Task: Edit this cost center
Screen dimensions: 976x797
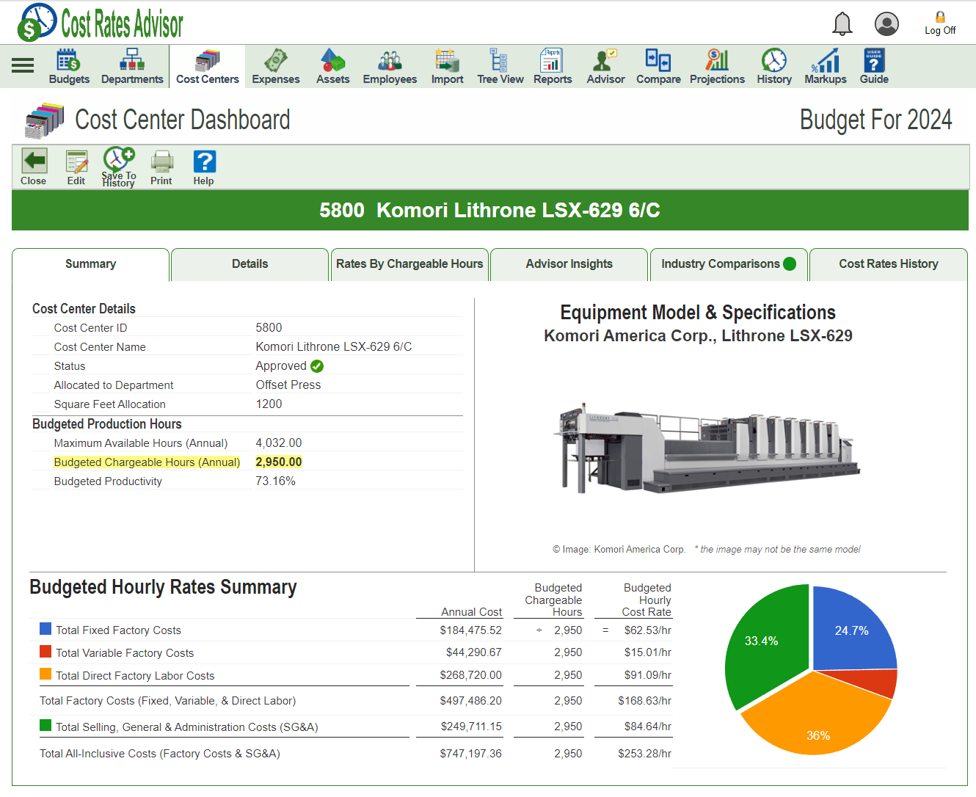Action: tap(76, 168)
